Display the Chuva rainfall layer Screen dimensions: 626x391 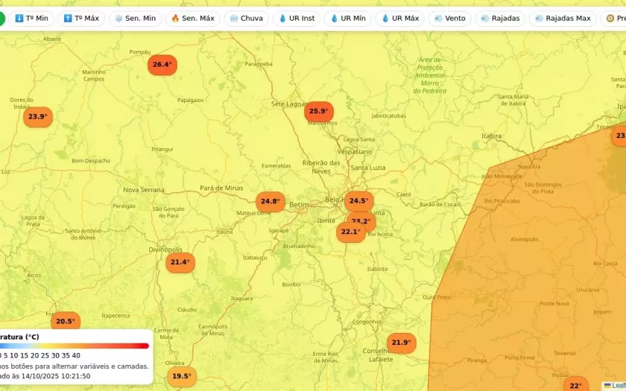(x=247, y=18)
